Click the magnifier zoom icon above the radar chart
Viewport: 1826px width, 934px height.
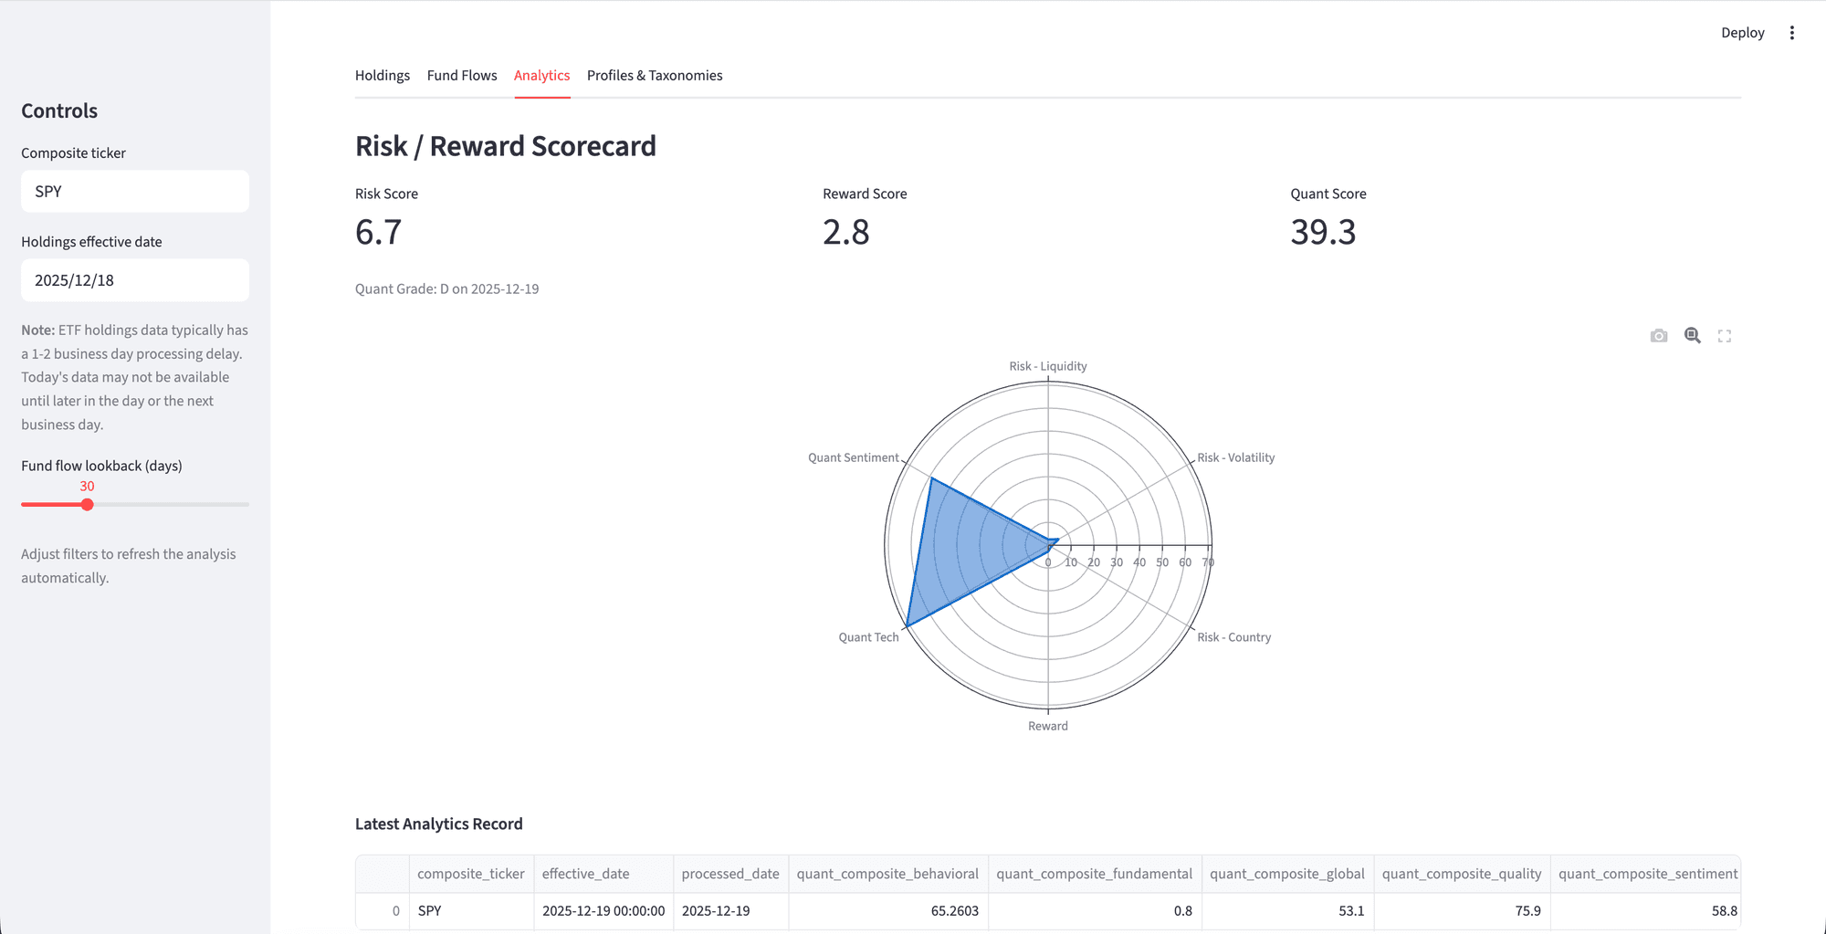pyautogui.click(x=1692, y=336)
